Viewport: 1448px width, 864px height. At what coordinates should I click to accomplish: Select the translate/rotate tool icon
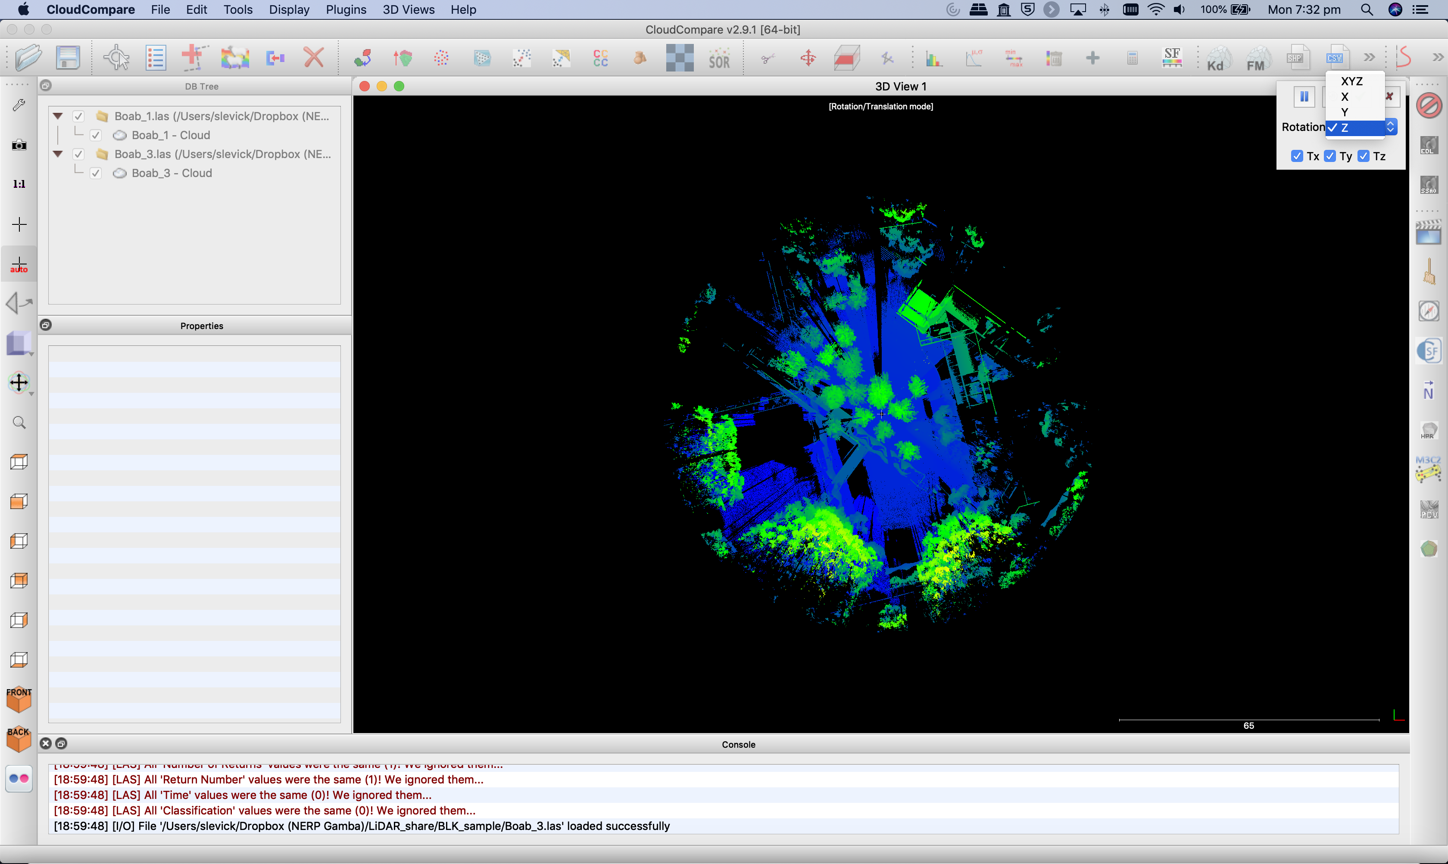point(808,58)
